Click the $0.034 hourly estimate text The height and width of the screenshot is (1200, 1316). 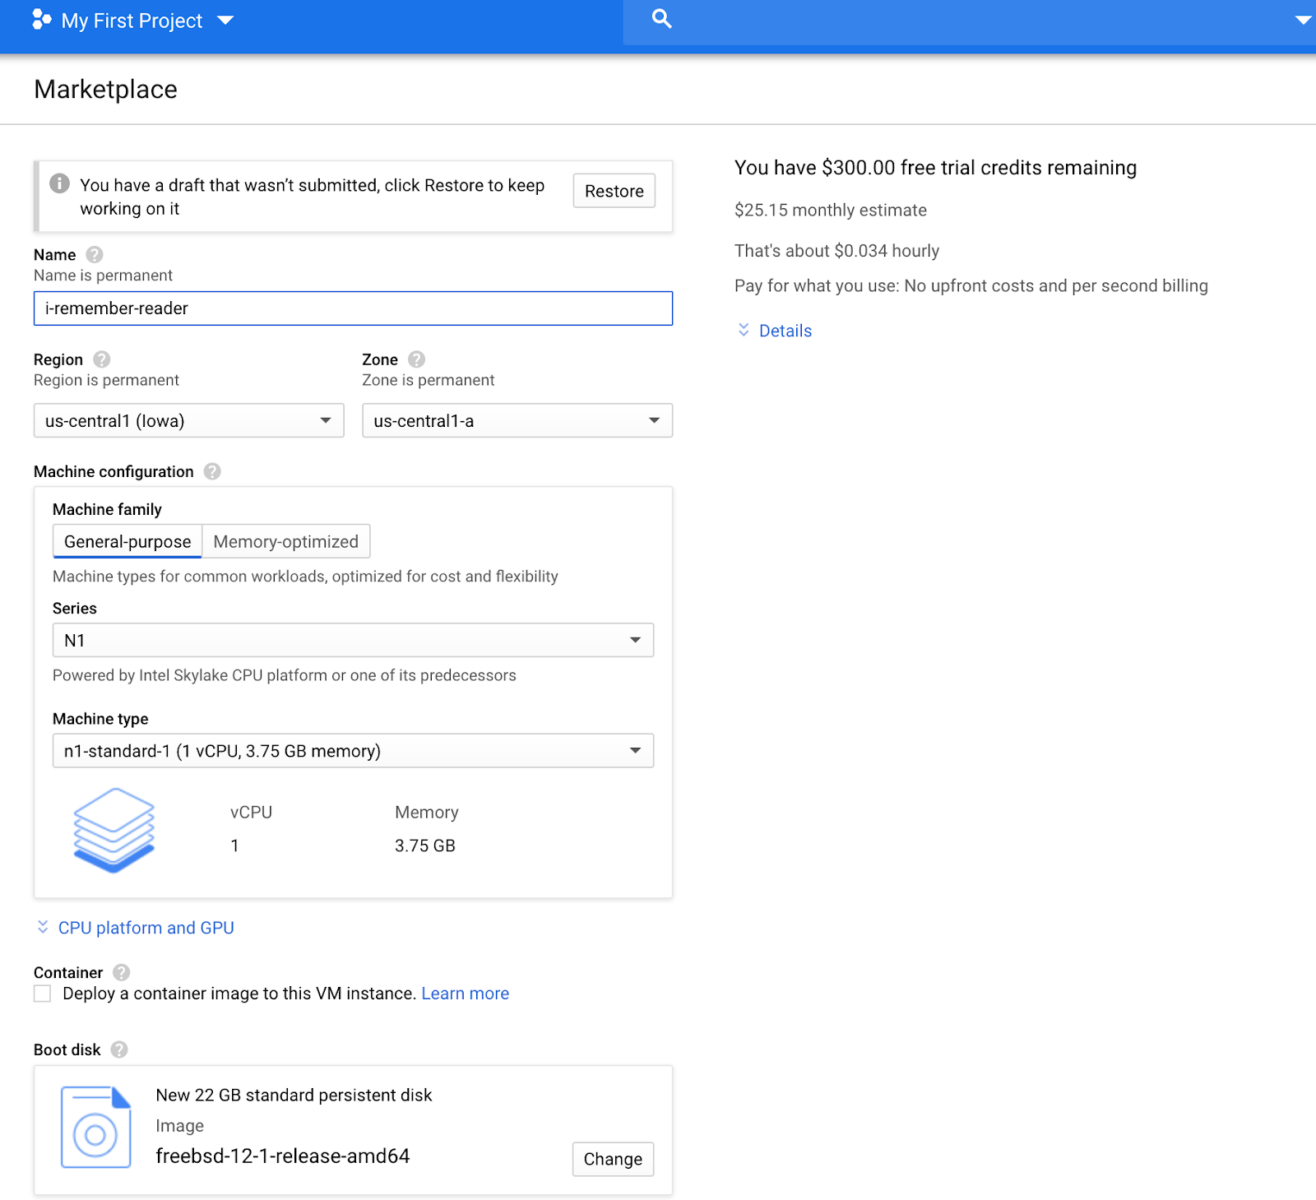coord(837,251)
